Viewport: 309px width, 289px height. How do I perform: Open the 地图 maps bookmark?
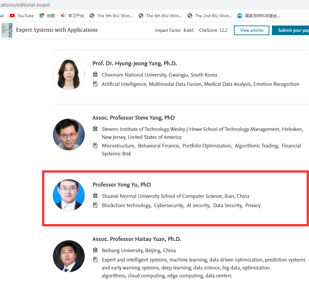click(x=47, y=16)
